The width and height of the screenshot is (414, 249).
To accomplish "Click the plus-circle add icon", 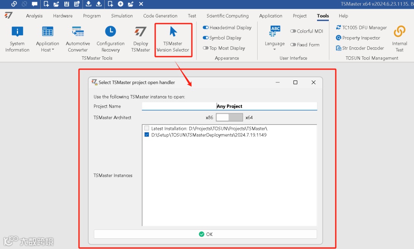I will pos(120,4).
